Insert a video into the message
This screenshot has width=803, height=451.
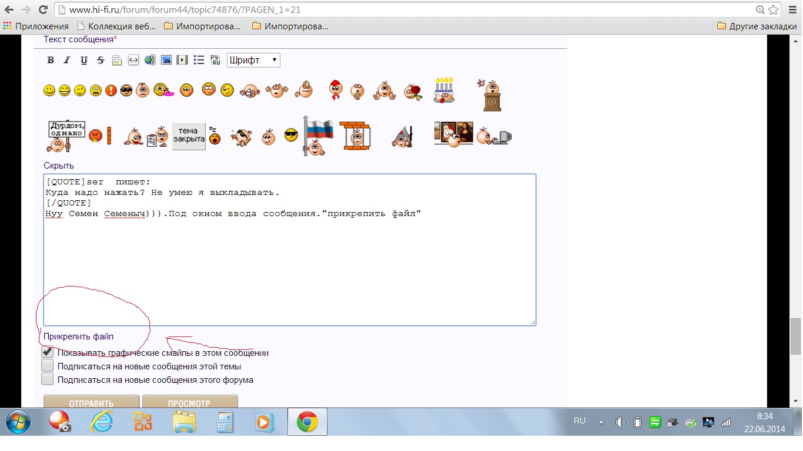[182, 60]
